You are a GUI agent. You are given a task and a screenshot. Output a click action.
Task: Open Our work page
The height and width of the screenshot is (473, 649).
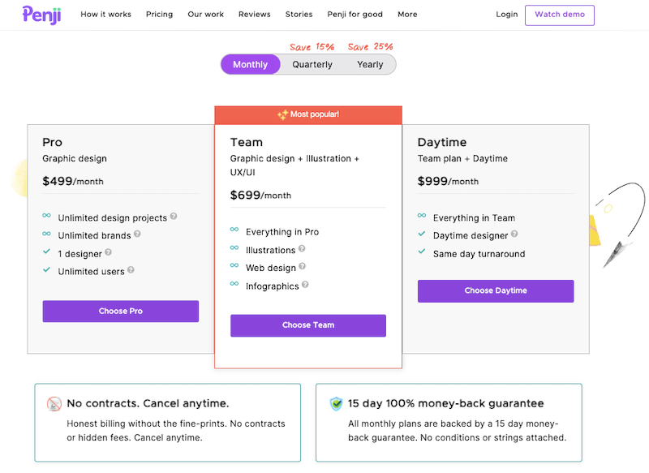coord(206,15)
